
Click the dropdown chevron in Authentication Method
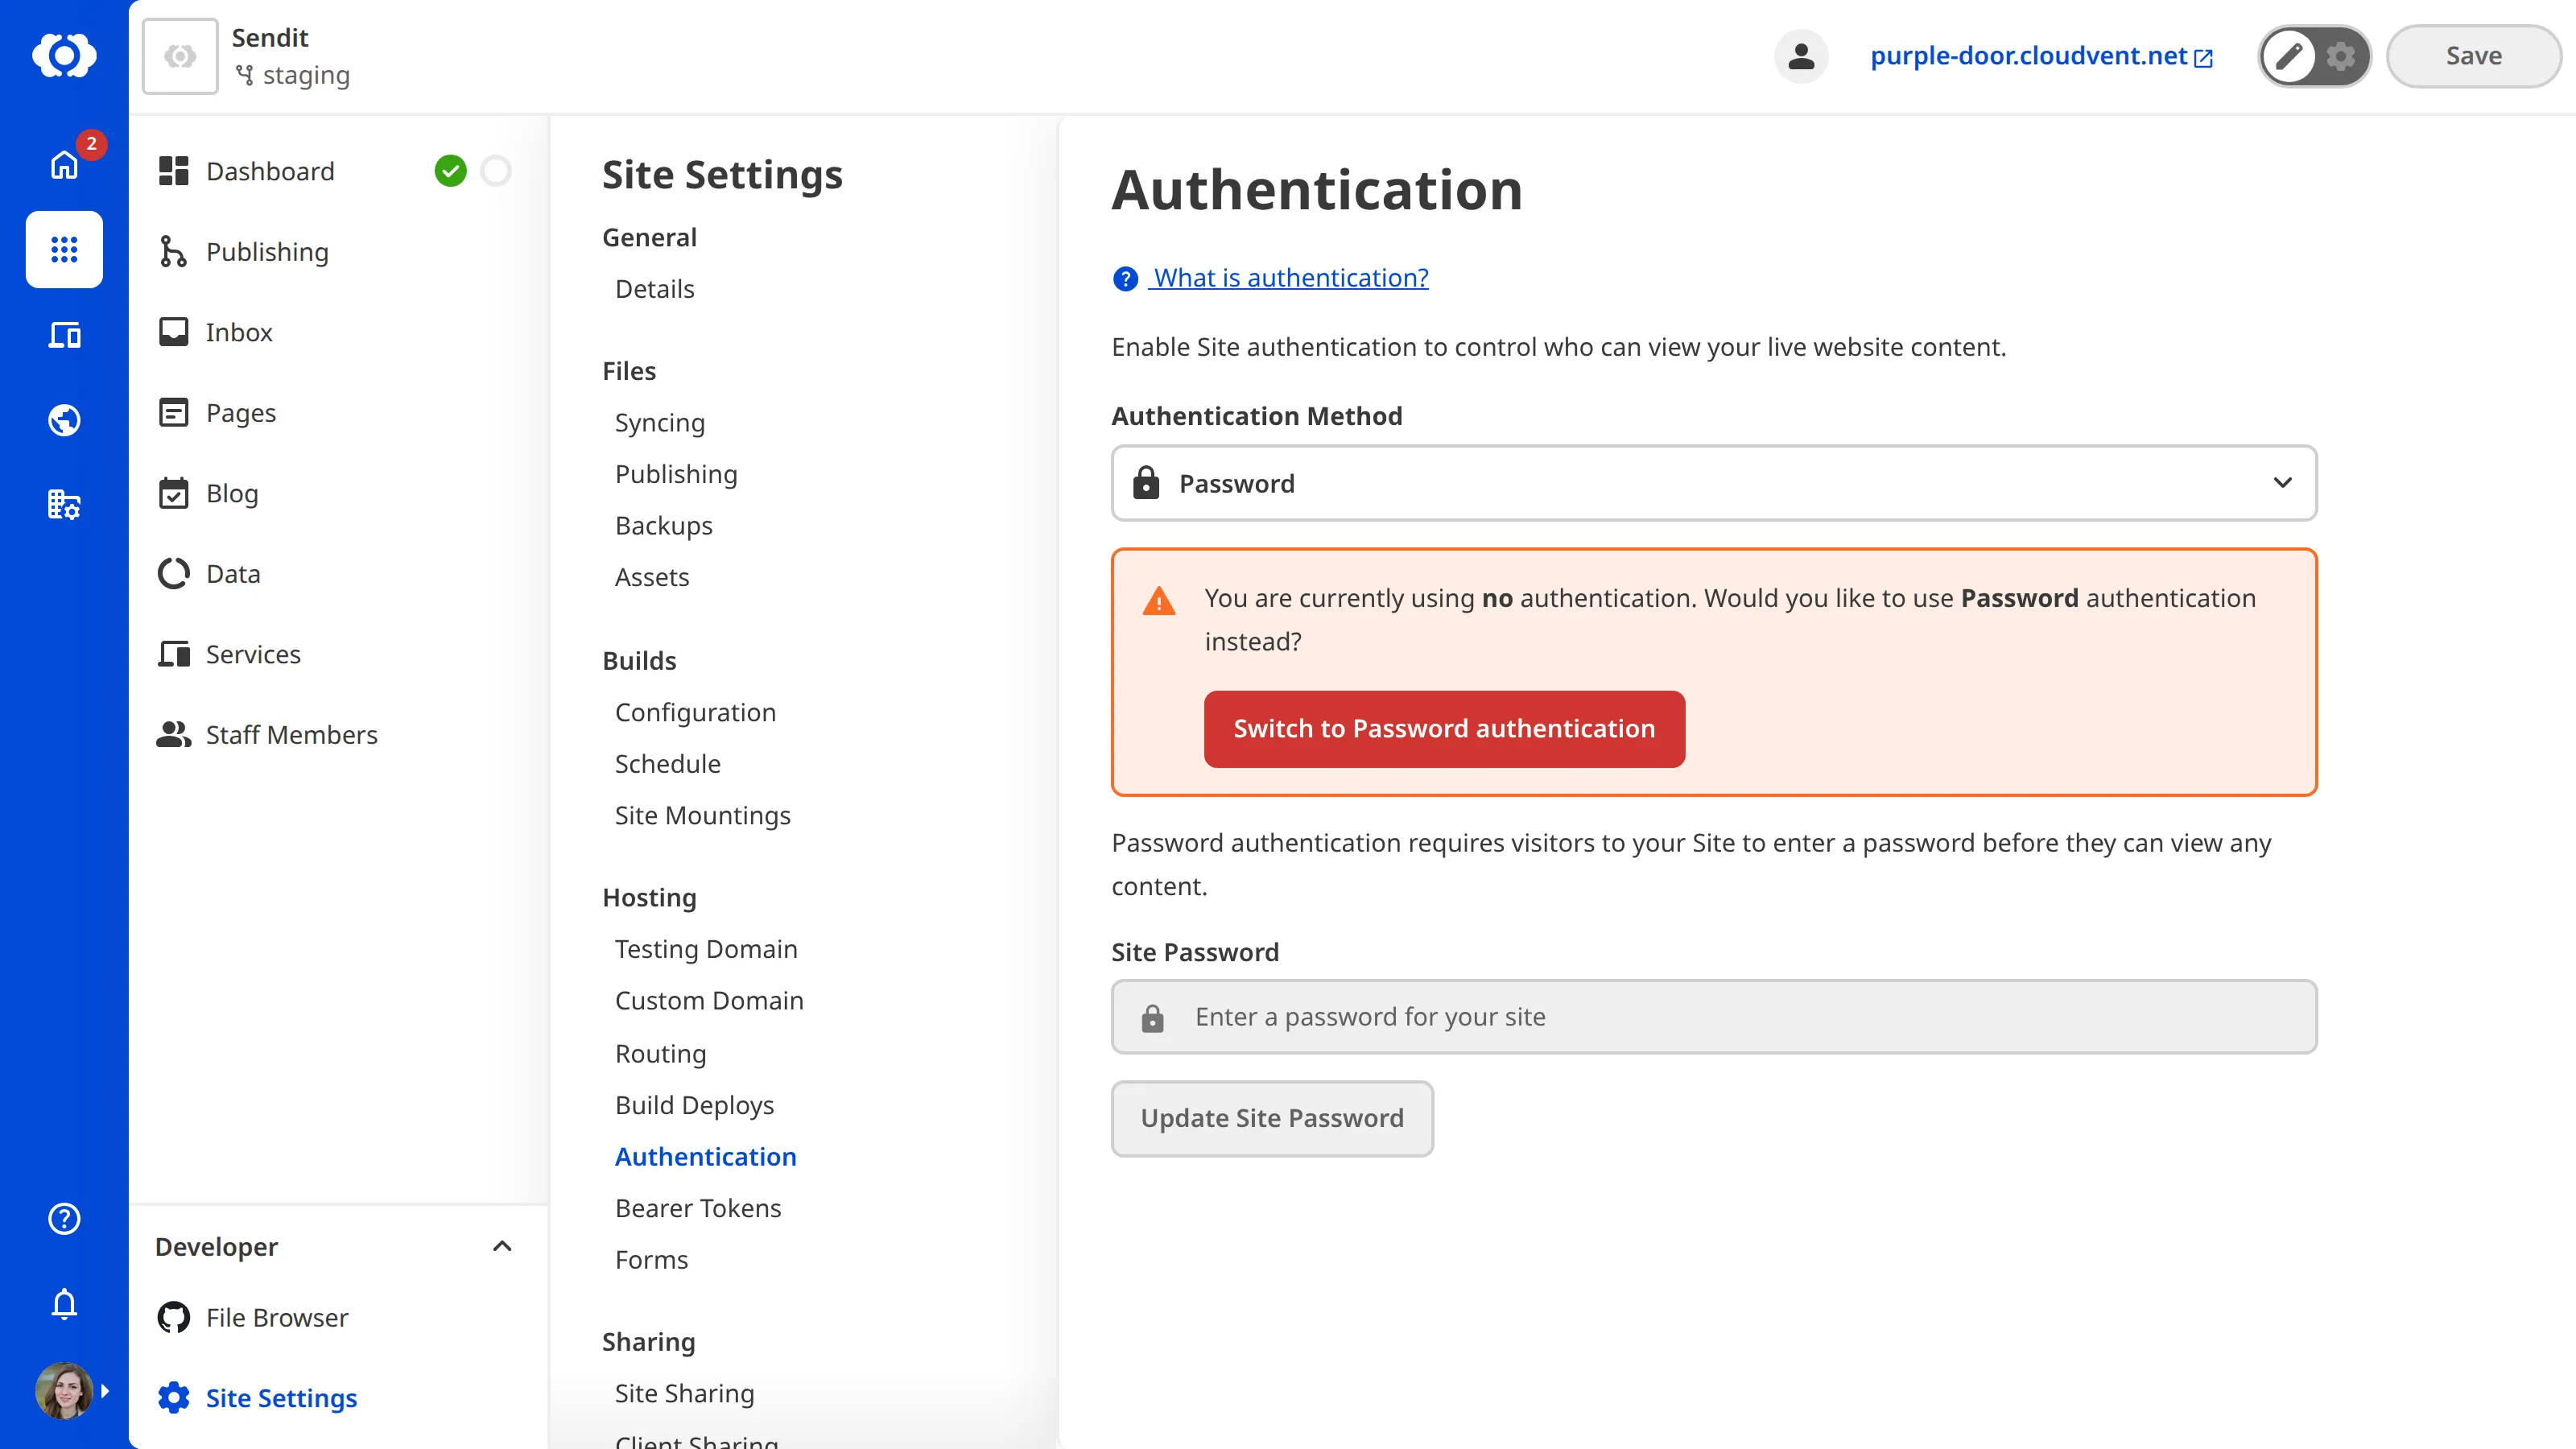pyautogui.click(x=2282, y=483)
